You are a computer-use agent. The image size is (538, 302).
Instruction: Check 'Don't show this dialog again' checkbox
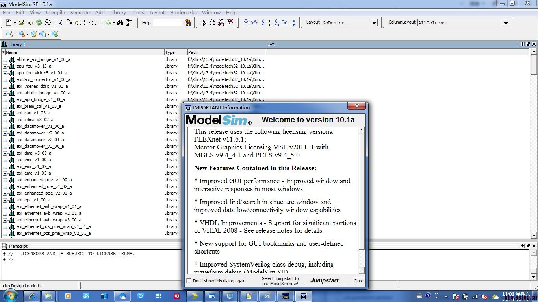pos(189,281)
